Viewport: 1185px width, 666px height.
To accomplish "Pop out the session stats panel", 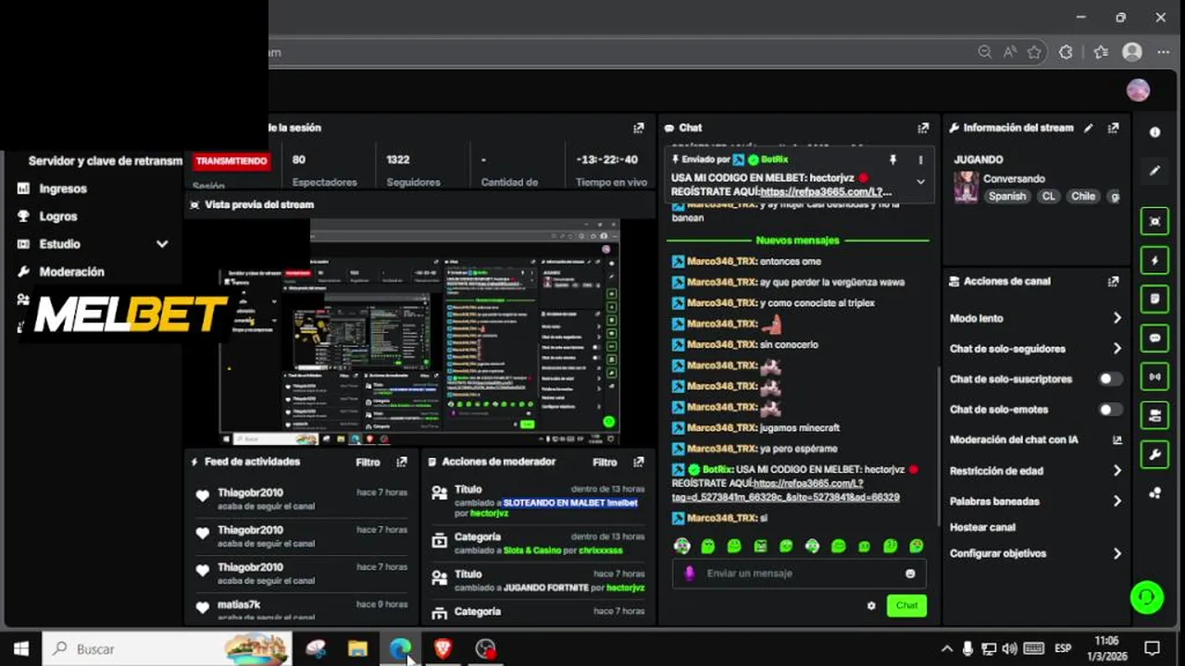I will coord(638,128).
